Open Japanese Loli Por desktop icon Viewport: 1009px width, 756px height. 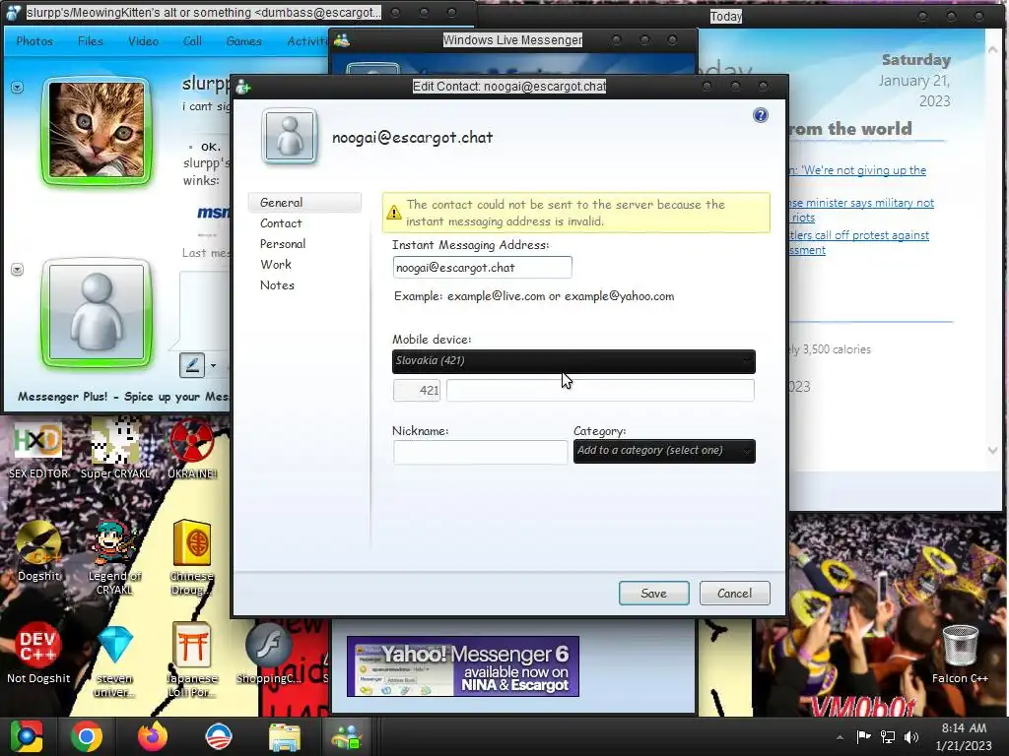192,659
